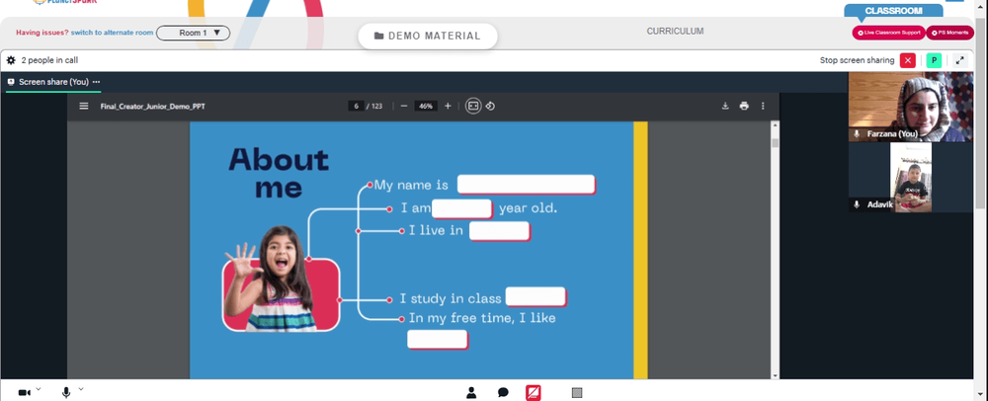Click the fit to page icon
This screenshot has height=401, width=988.
(473, 106)
